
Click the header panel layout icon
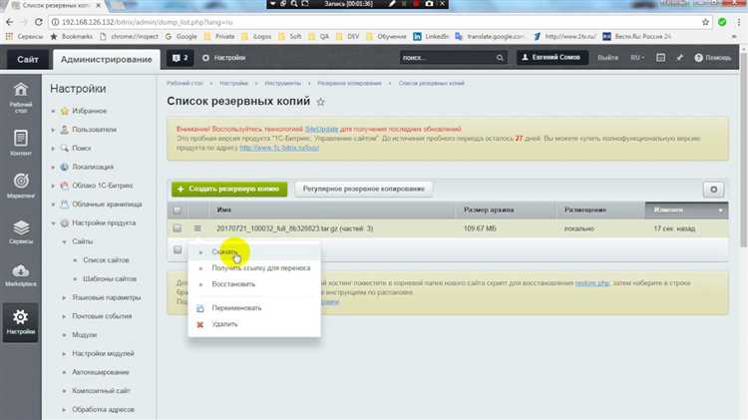tap(660, 58)
